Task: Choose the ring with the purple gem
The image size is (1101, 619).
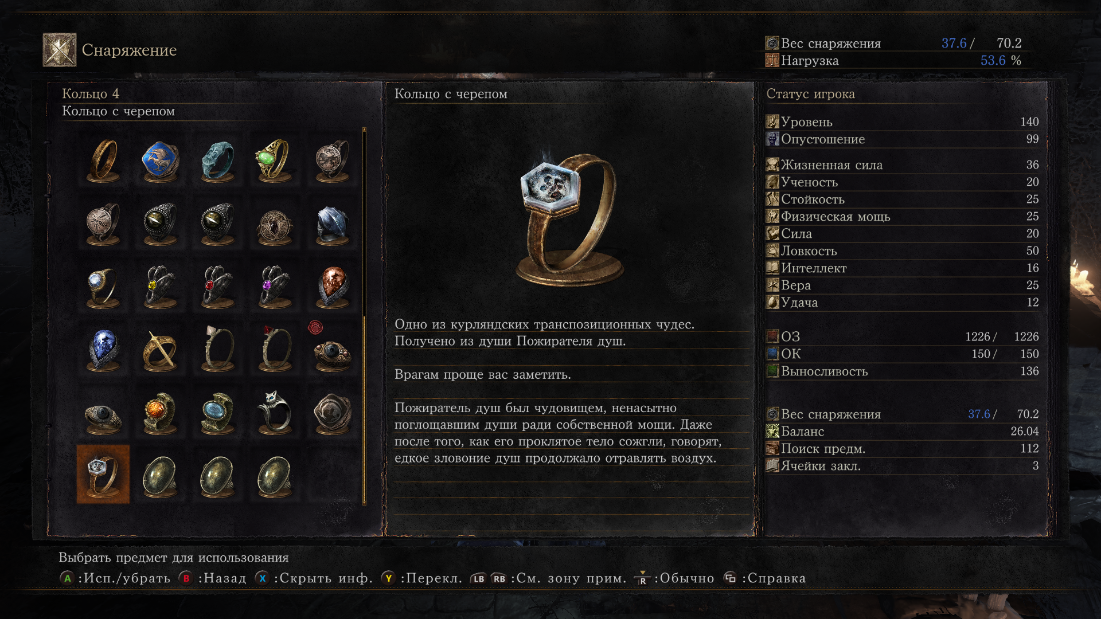Action: click(275, 287)
